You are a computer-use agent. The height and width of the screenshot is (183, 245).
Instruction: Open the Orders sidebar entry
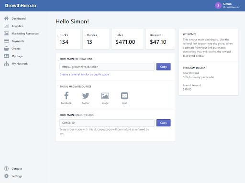point(16,49)
